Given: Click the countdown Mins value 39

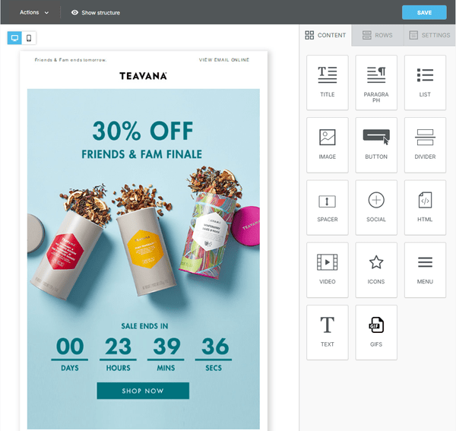Looking at the screenshot, I should tap(166, 346).
